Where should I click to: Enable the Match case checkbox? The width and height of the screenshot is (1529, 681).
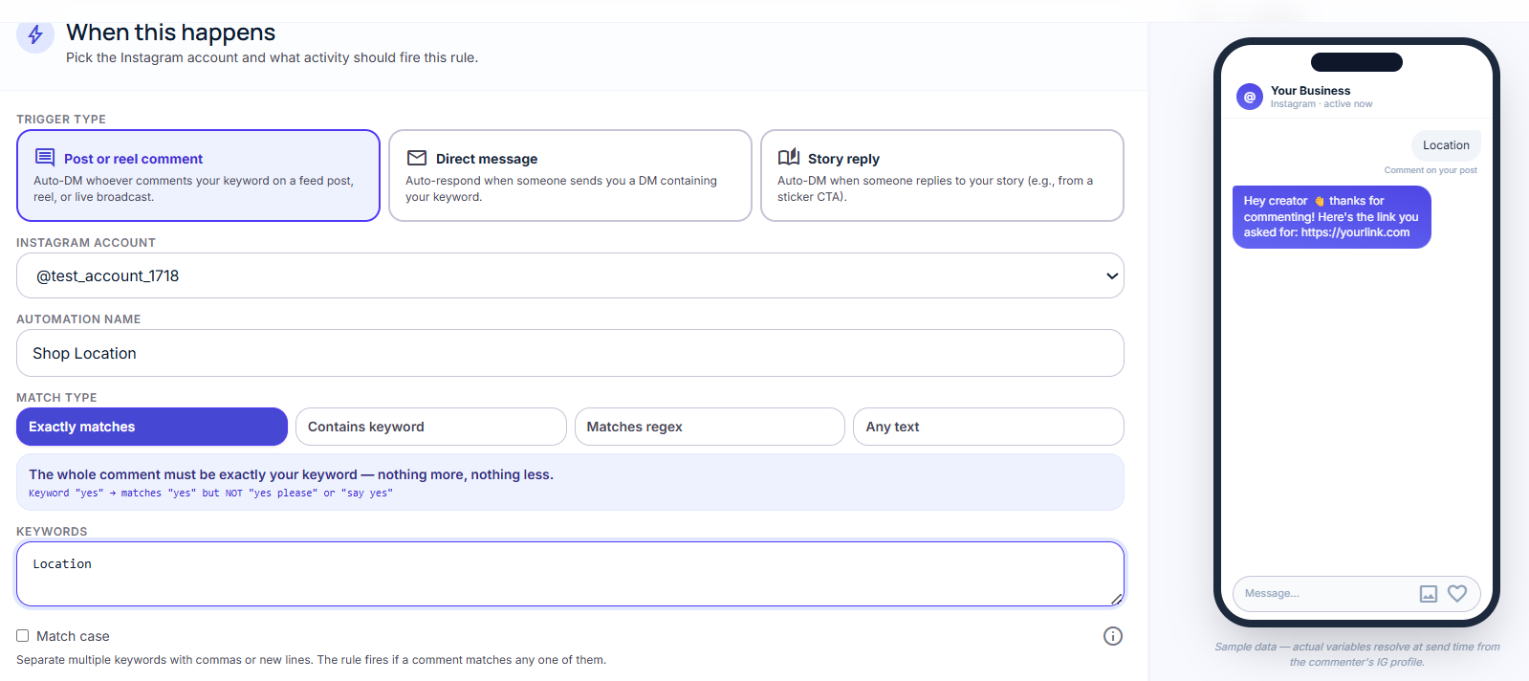pos(22,635)
